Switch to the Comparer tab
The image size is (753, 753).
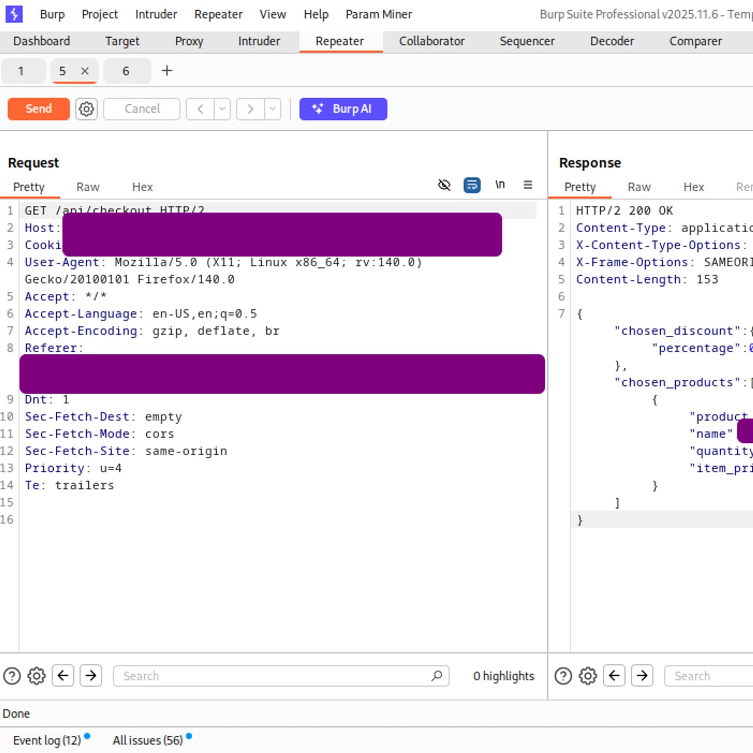point(695,41)
